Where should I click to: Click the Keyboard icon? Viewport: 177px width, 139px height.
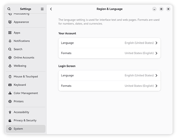coord(10,85)
